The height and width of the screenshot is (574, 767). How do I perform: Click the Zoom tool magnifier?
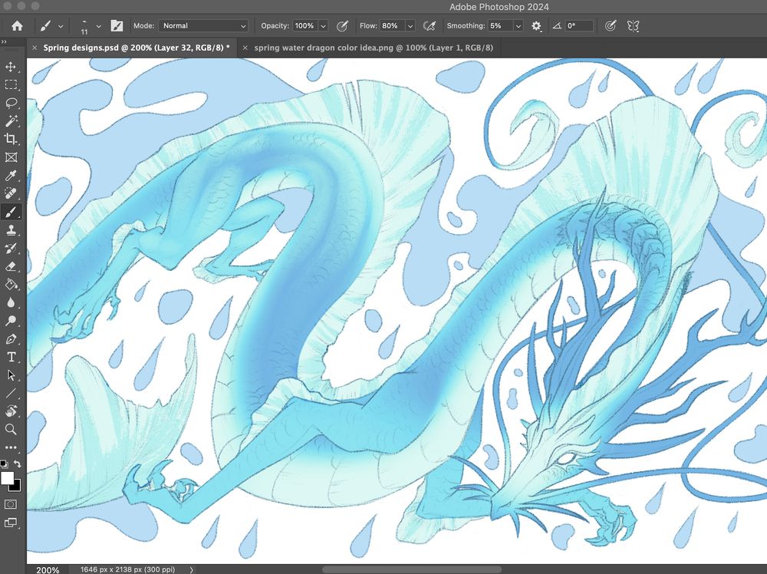(x=12, y=430)
